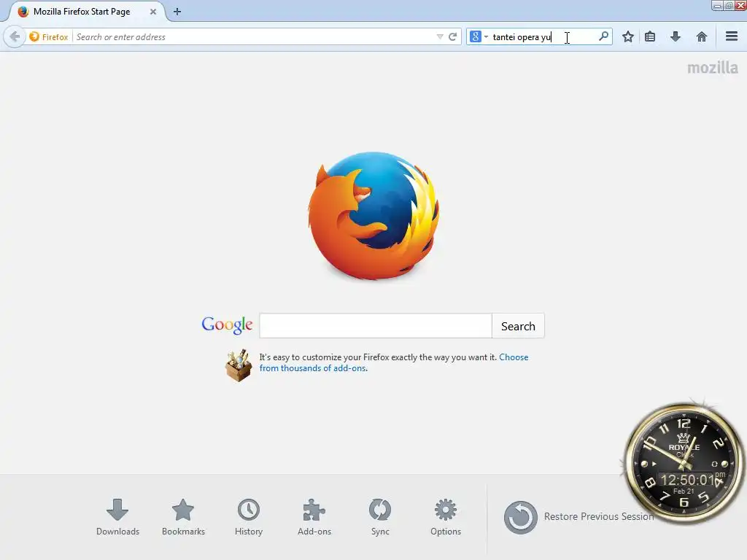
Task: Open the address bar history dropdown arrow
Action: (440, 36)
